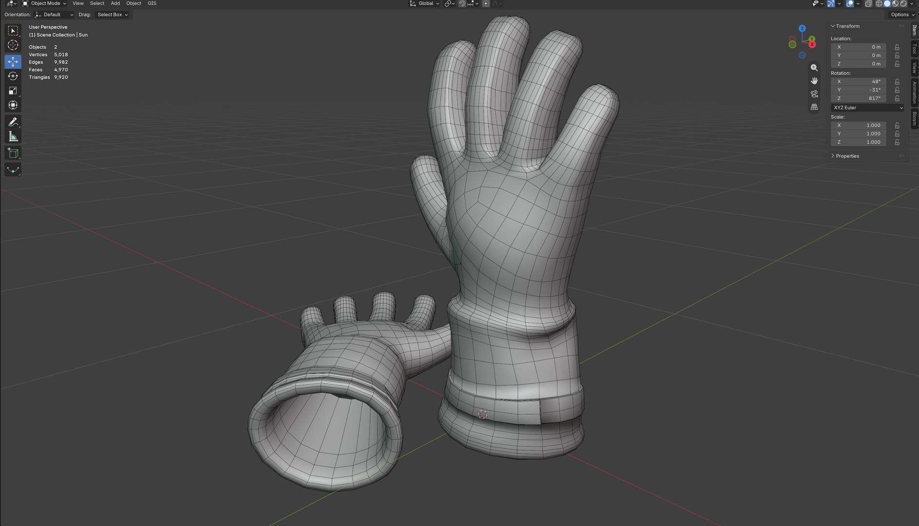
Task: Open the Add menu
Action: pyautogui.click(x=115, y=3)
